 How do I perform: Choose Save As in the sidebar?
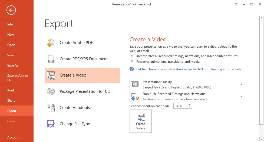pyautogui.click(x=13, y=65)
